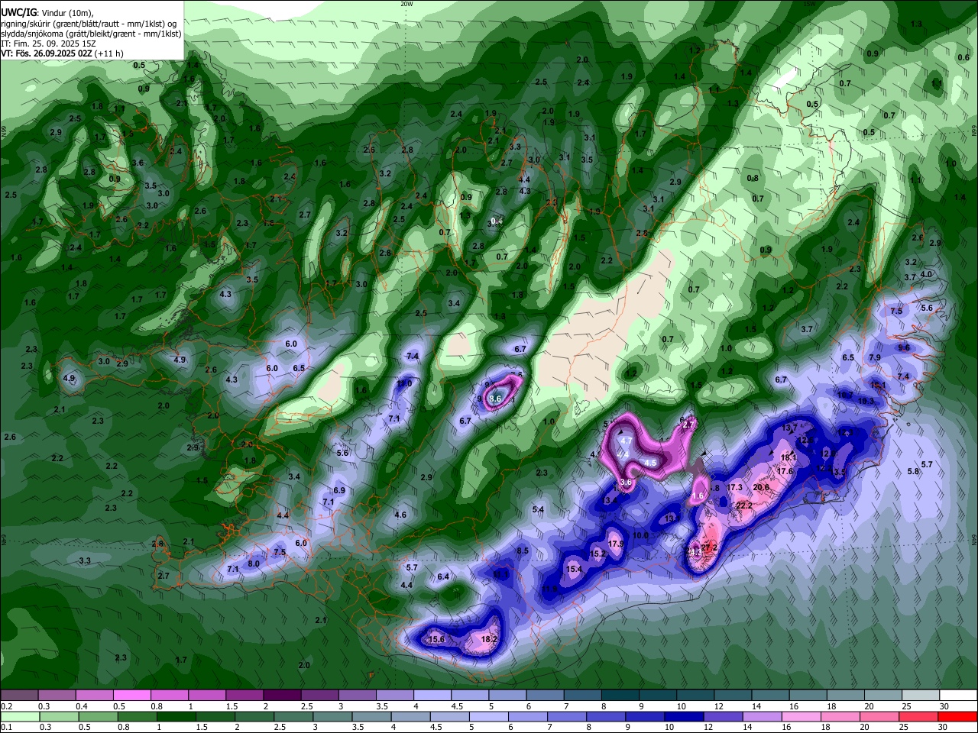Click the 5.4 precipitation value on map

click(538, 509)
